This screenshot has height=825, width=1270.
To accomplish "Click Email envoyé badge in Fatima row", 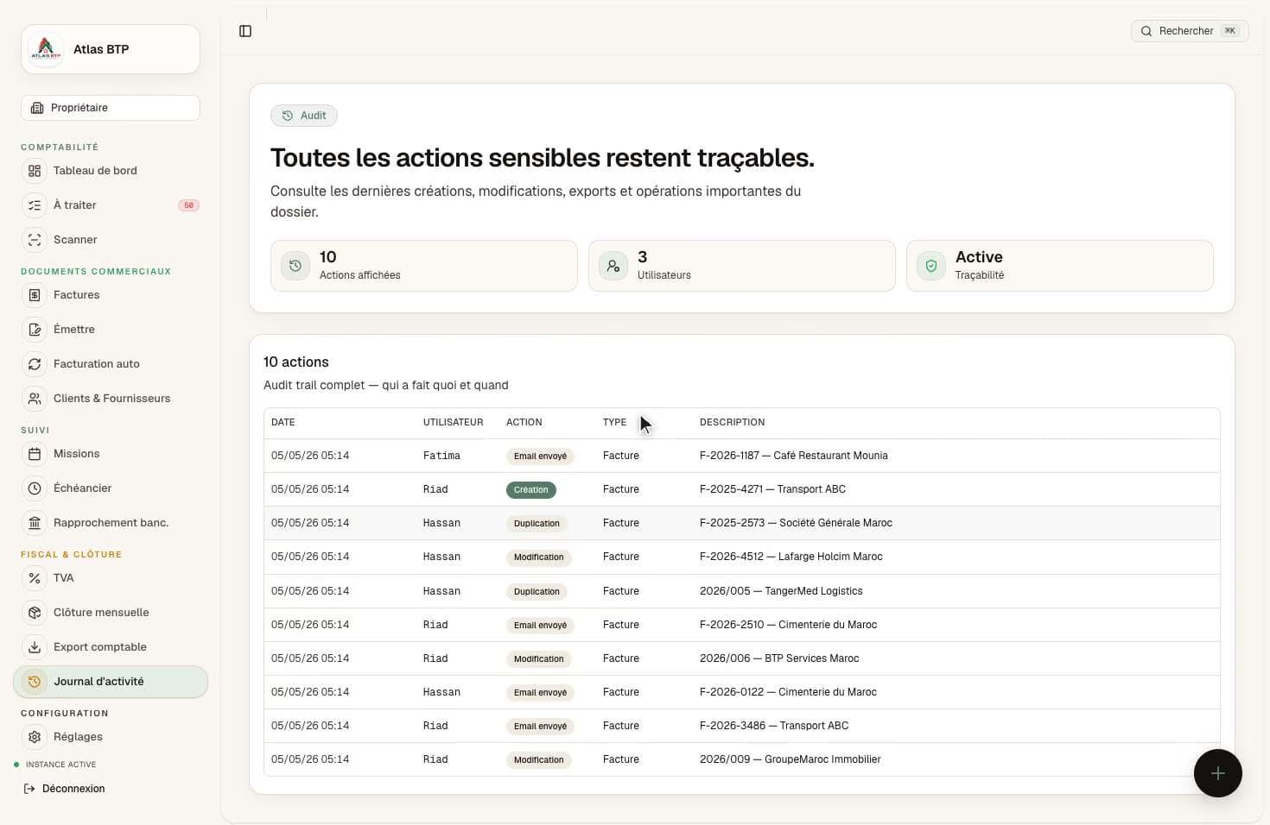I will coord(540,457).
